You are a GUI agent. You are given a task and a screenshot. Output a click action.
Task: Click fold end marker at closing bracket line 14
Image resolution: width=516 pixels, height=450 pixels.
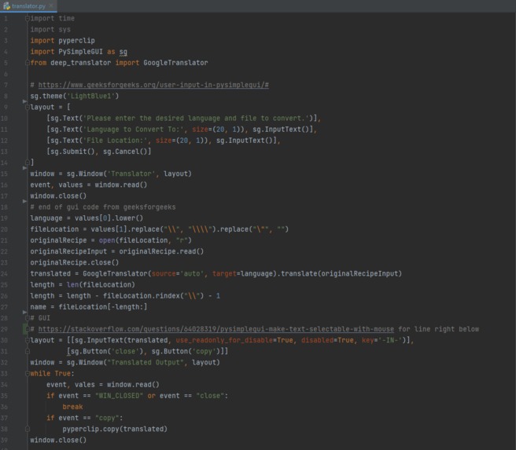pos(28,163)
